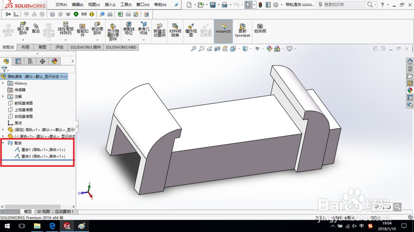Expand the 滑块<1> component node

point(3,136)
